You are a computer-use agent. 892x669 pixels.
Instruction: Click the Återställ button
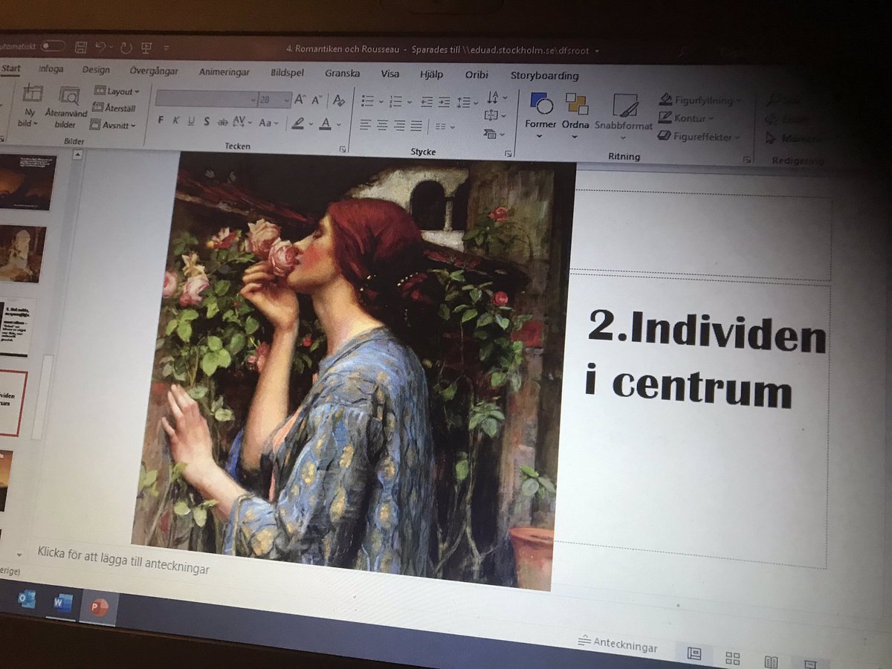pos(114,108)
